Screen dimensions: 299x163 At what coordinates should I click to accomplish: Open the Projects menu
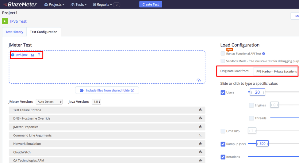54,4
